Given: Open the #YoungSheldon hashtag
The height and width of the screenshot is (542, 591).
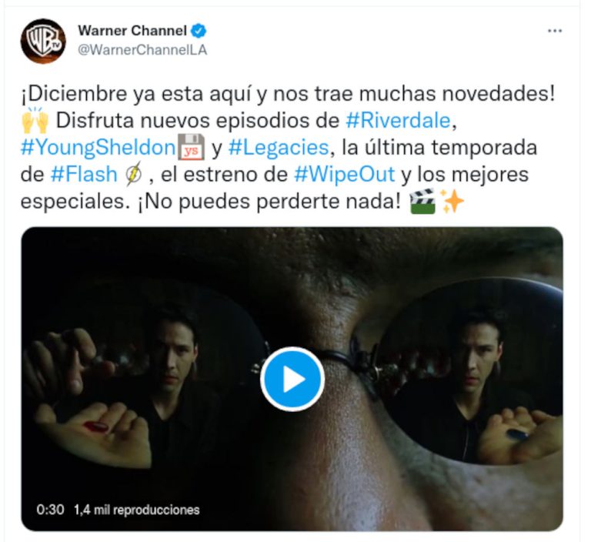Looking at the screenshot, I should (x=98, y=148).
